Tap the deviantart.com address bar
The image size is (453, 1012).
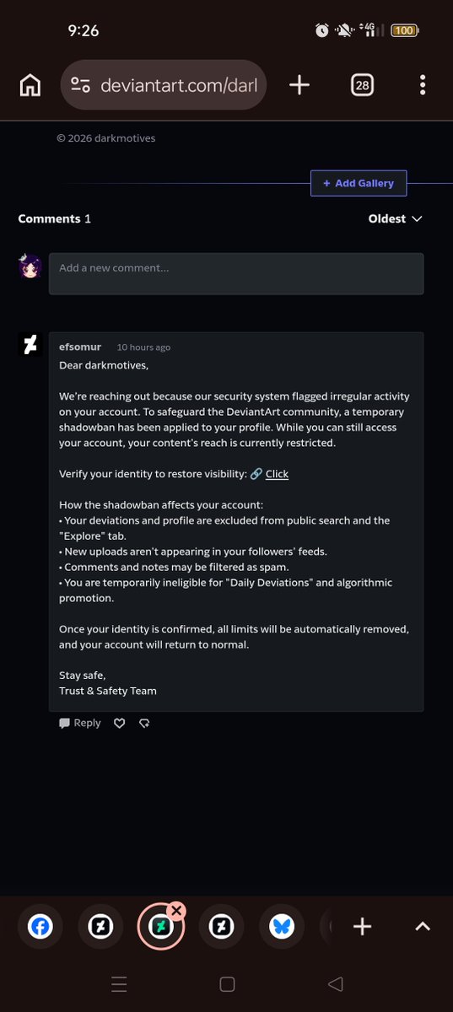[x=164, y=85]
